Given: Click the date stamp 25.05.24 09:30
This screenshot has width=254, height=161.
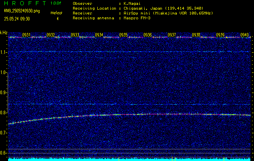Looking at the screenshot, I should tap(17, 19).
